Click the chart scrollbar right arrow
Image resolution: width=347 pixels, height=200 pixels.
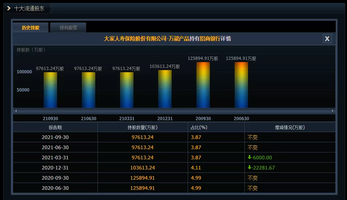[332, 111]
